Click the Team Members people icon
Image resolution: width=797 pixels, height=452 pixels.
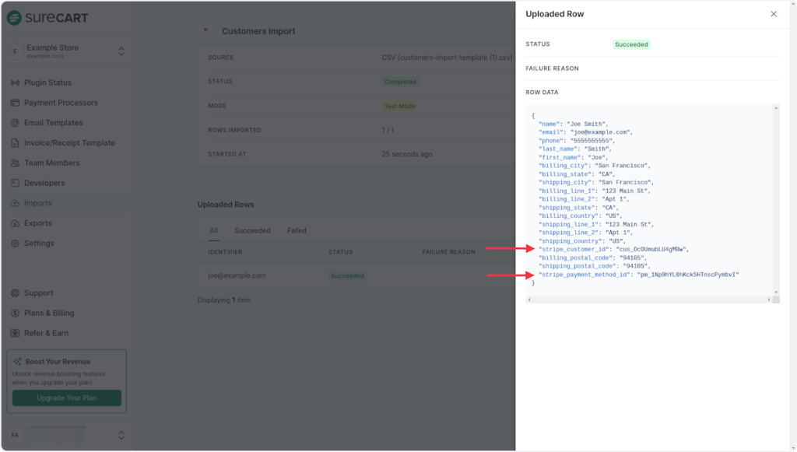point(16,163)
